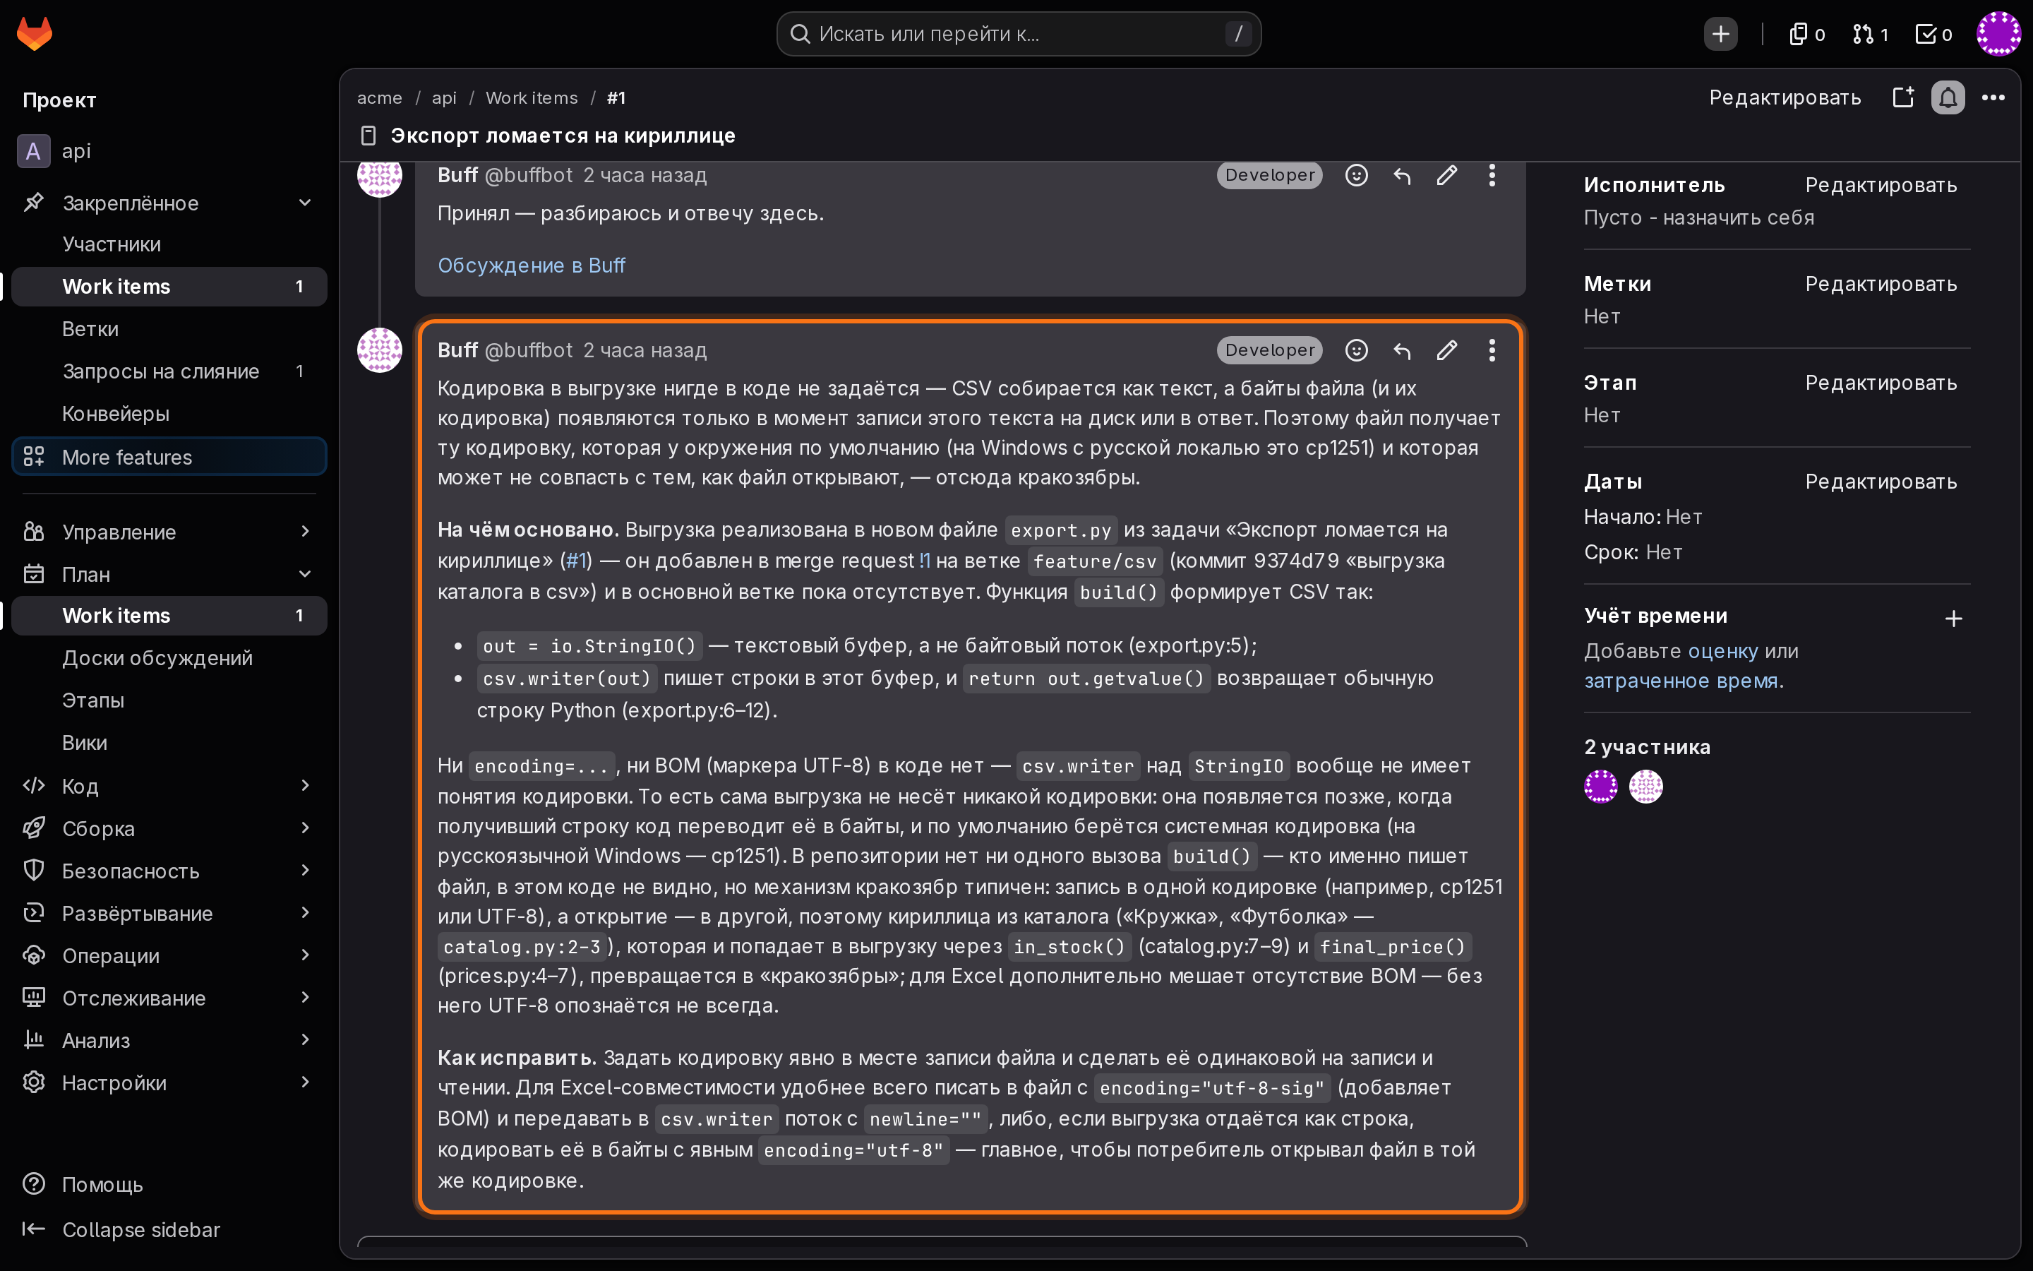Click More features button
Viewport: 2033px width, 1271px height.
tap(169, 456)
